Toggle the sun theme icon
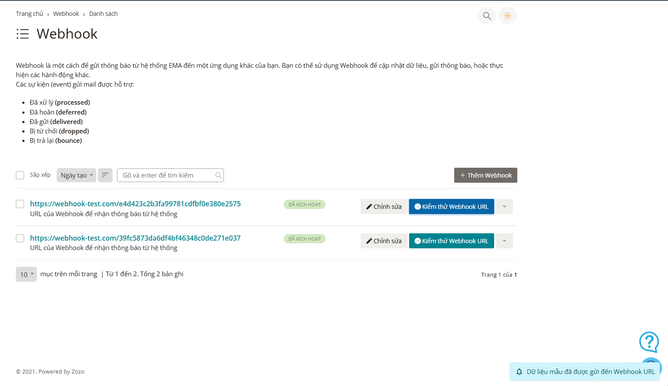 click(507, 16)
